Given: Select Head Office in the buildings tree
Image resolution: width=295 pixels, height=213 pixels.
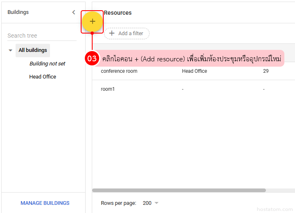Looking at the screenshot, I should point(43,77).
